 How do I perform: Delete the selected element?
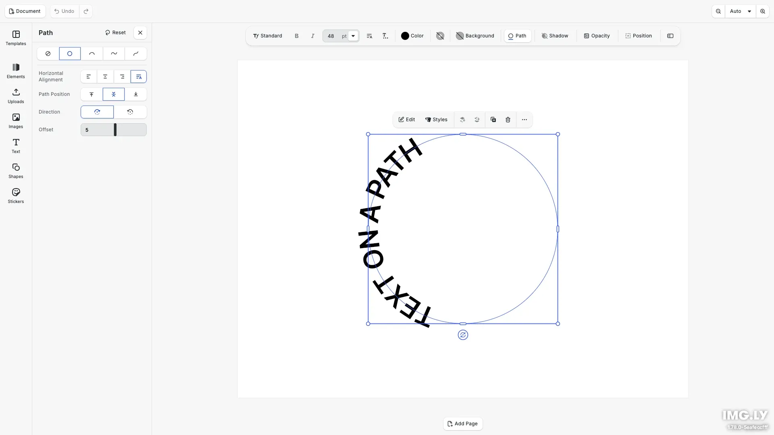point(508,120)
